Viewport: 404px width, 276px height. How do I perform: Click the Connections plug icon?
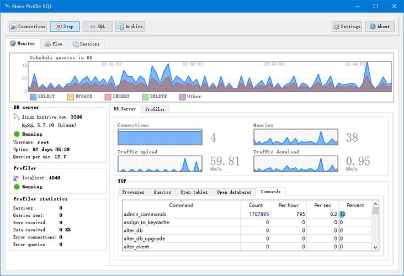14,27
